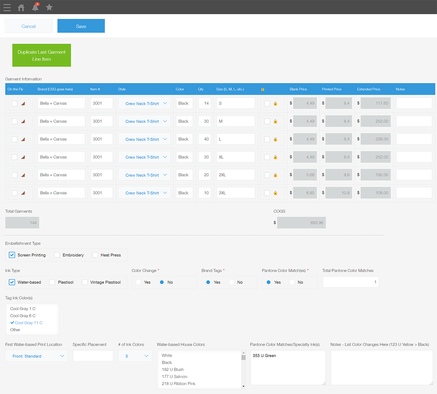437x394 pixels.
Task: Select Cool Gray 6 C tag ink color
Action: [23, 316]
